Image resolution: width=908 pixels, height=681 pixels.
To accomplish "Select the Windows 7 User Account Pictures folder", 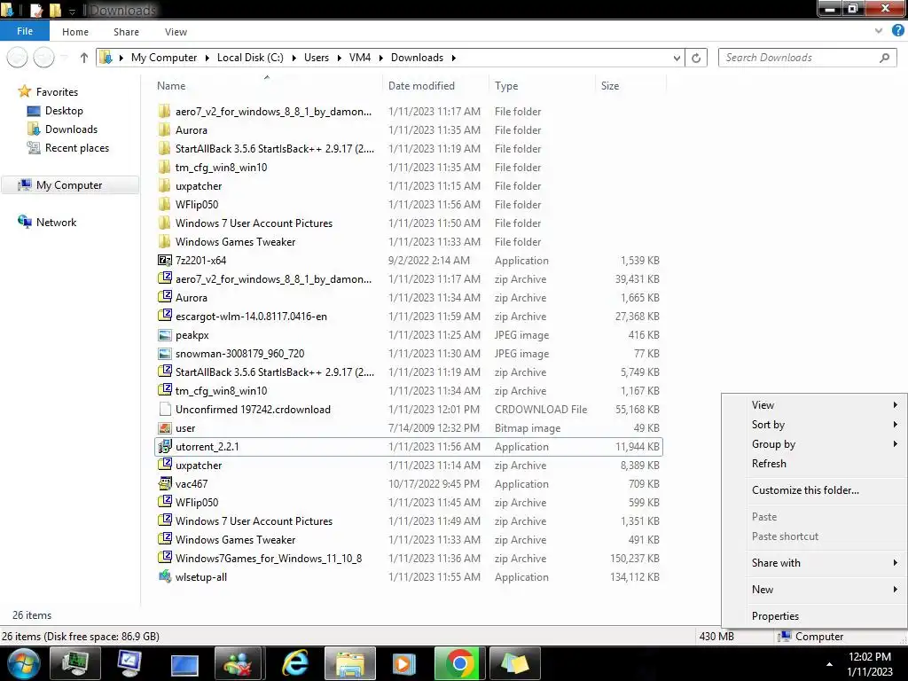I will pos(409,223).
